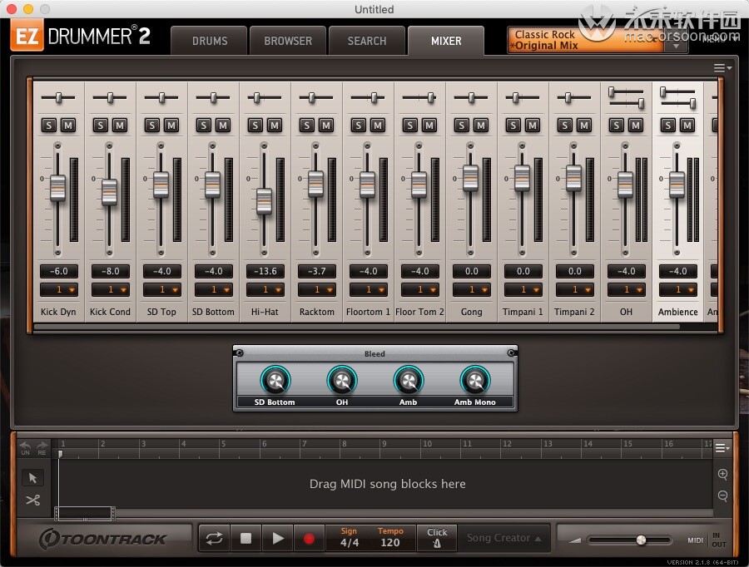Click the Gong channel name label

[x=471, y=312]
